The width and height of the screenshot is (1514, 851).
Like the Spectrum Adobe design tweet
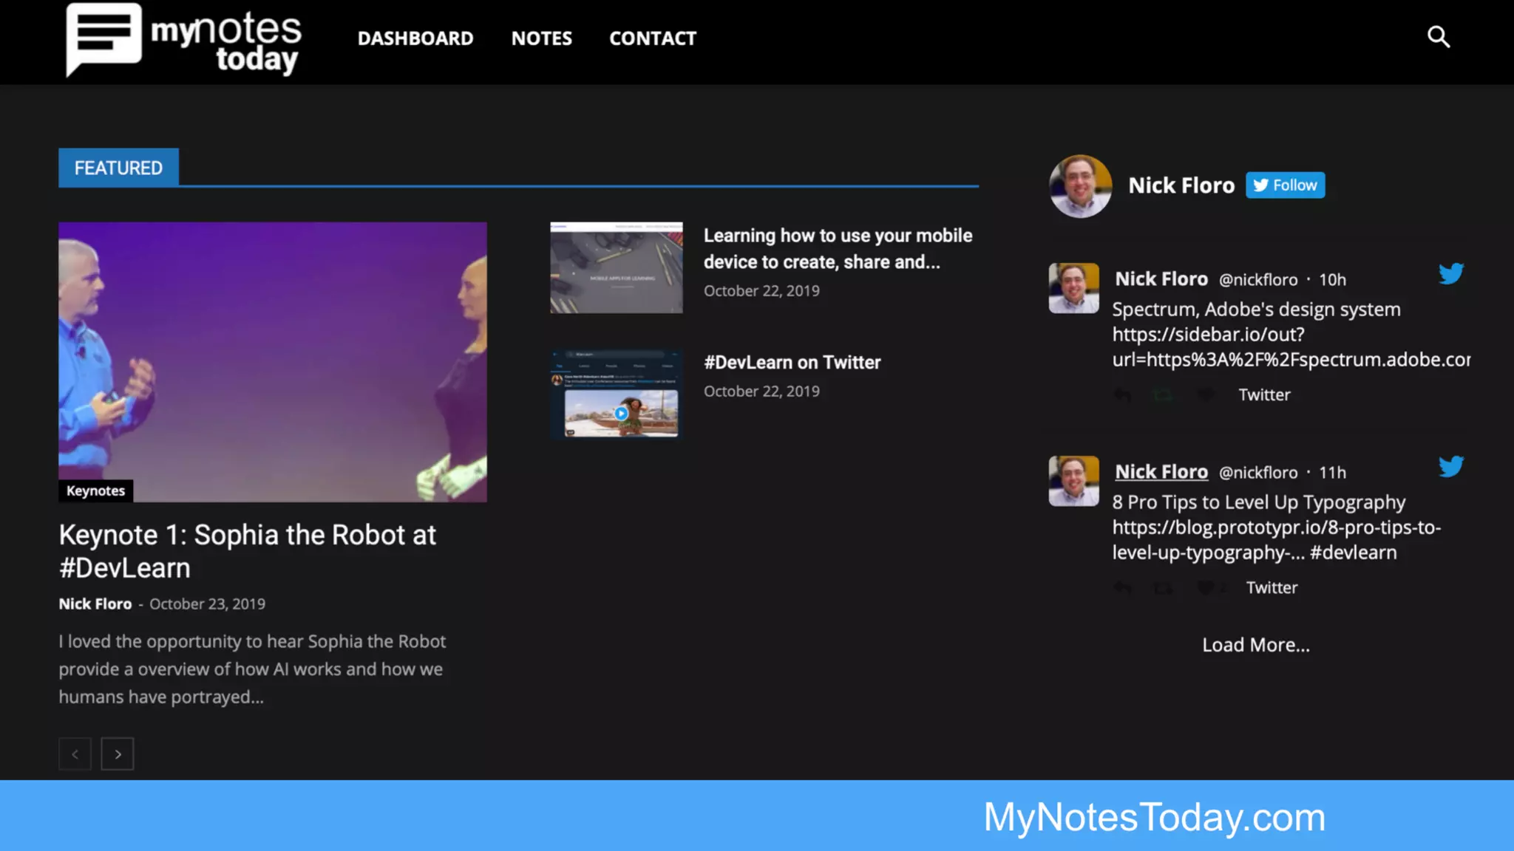tap(1205, 395)
